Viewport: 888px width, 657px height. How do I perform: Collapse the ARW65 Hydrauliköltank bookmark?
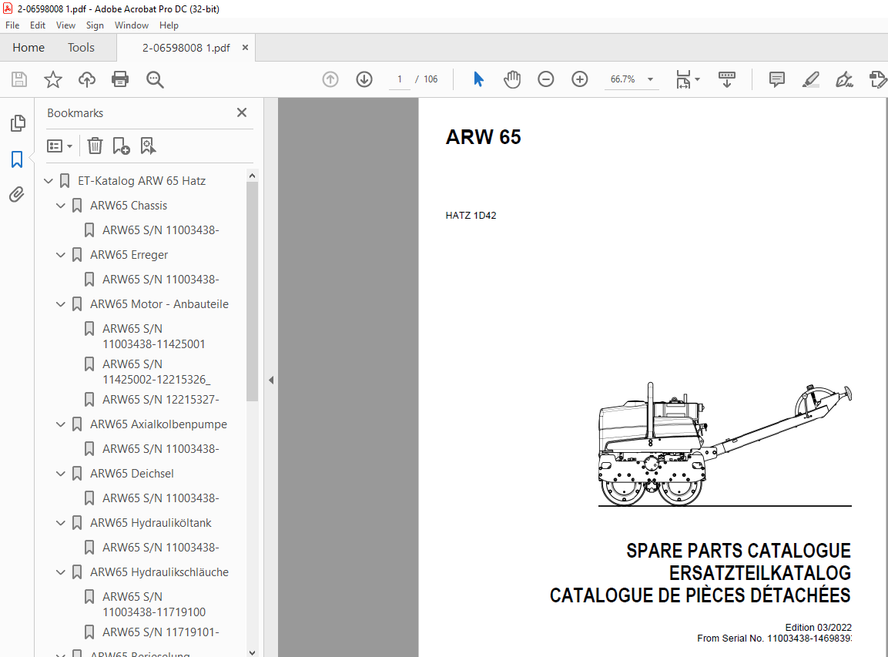(x=61, y=523)
